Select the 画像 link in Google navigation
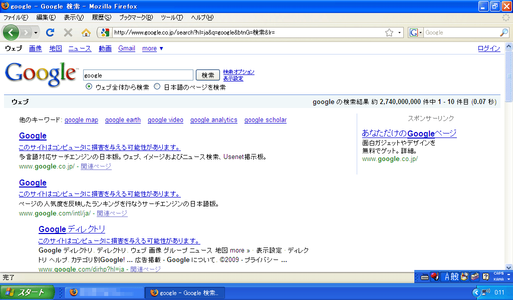This screenshot has height=300, width=513. (36, 48)
